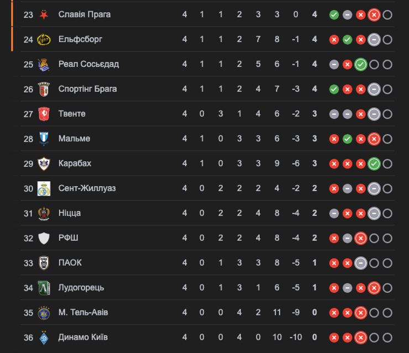Viewport: 409px width, 353px height.
Task: Click the Реал Сосьєдад club crest
Action: 44,64
